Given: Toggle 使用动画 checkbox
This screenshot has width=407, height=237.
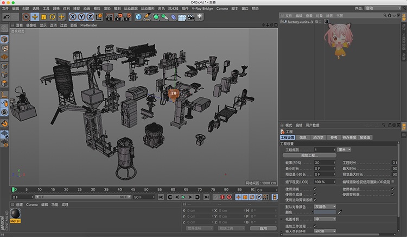Looking at the screenshot, I should click(315, 189).
